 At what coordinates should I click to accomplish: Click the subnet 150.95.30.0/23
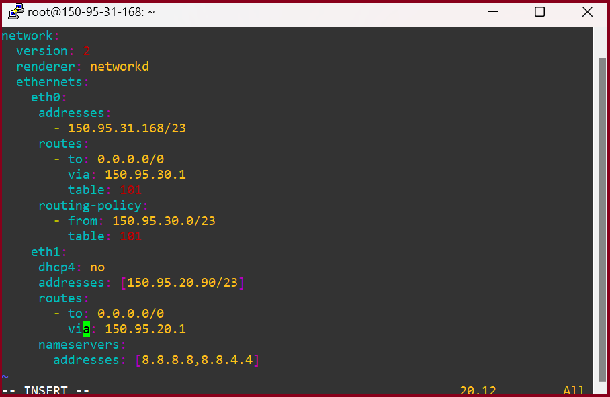164,221
